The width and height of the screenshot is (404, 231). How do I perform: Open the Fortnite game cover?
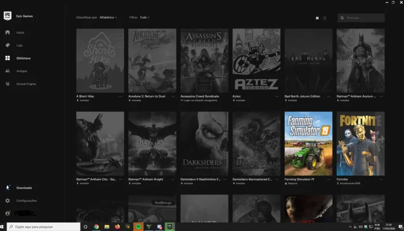point(360,144)
